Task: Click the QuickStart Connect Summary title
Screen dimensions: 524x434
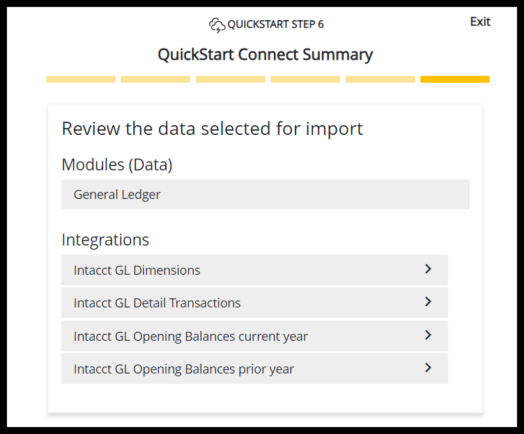Action: (265, 54)
